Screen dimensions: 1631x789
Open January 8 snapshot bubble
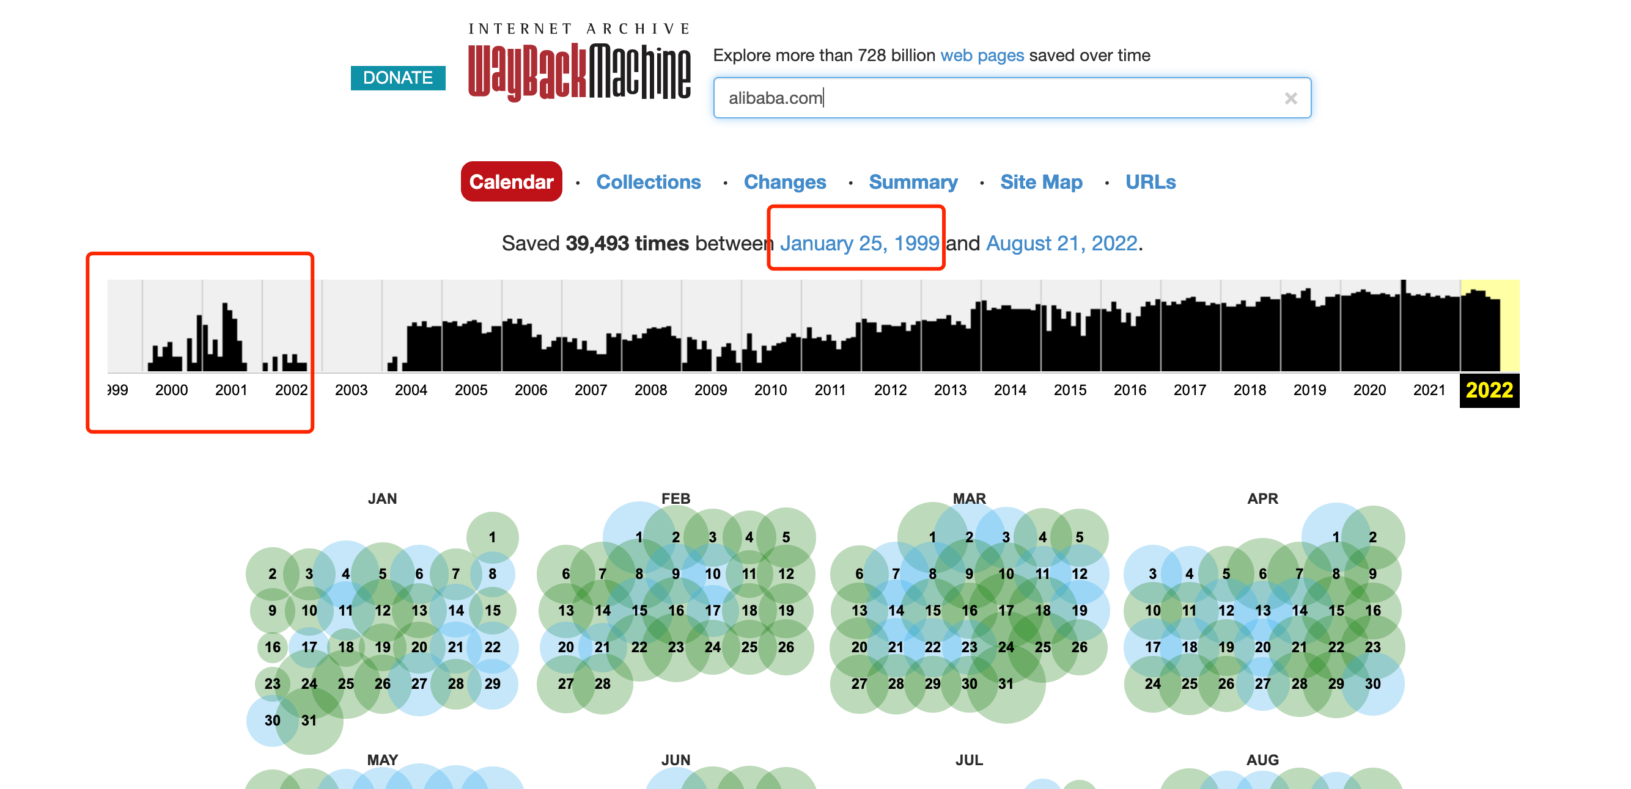(492, 574)
